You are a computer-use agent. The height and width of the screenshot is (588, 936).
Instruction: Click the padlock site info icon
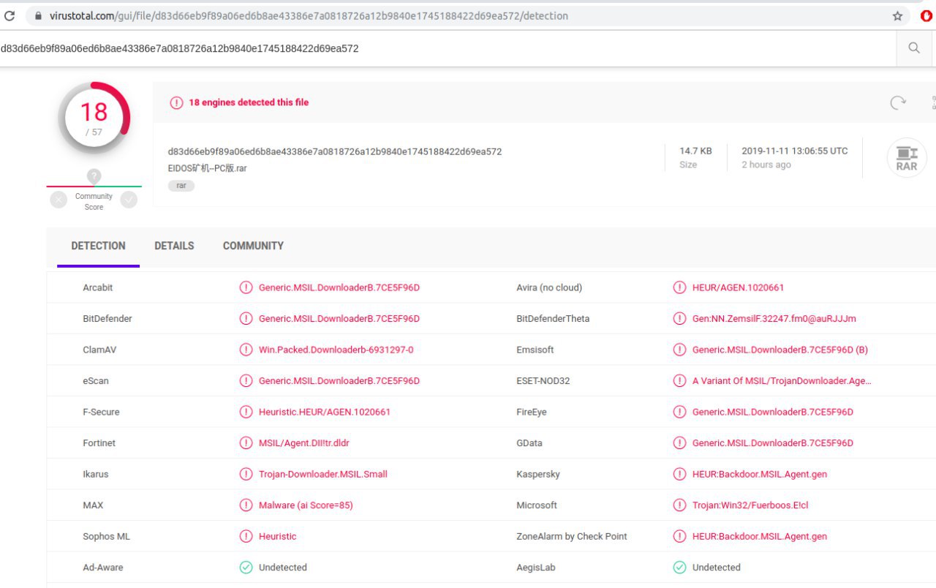click(x=38, y=15)
